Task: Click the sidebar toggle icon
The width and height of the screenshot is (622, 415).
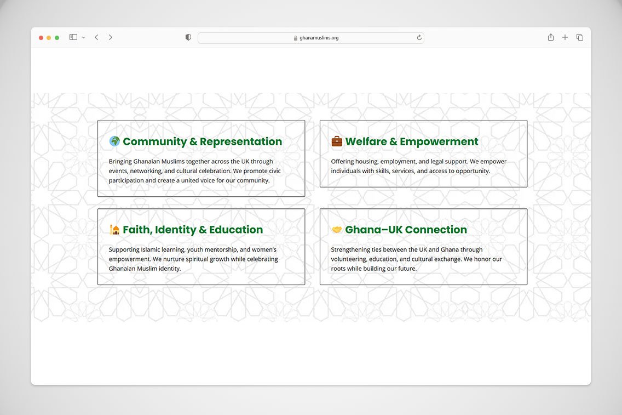Action: 73,37
